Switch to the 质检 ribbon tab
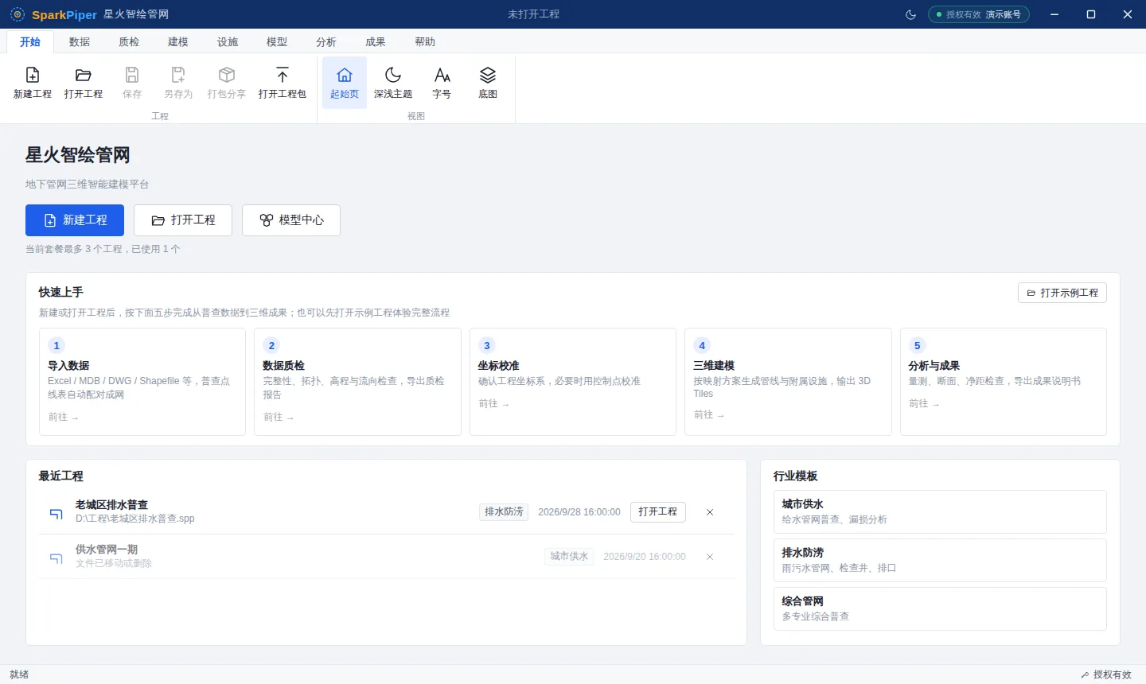Screen dimensions: 1146x684 (x=129, y=41)
